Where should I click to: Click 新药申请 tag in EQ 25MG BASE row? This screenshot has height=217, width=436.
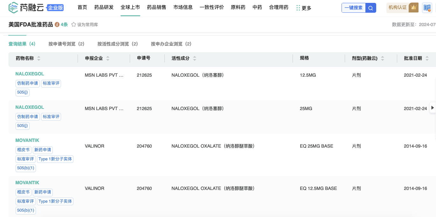tap(43, 150)
